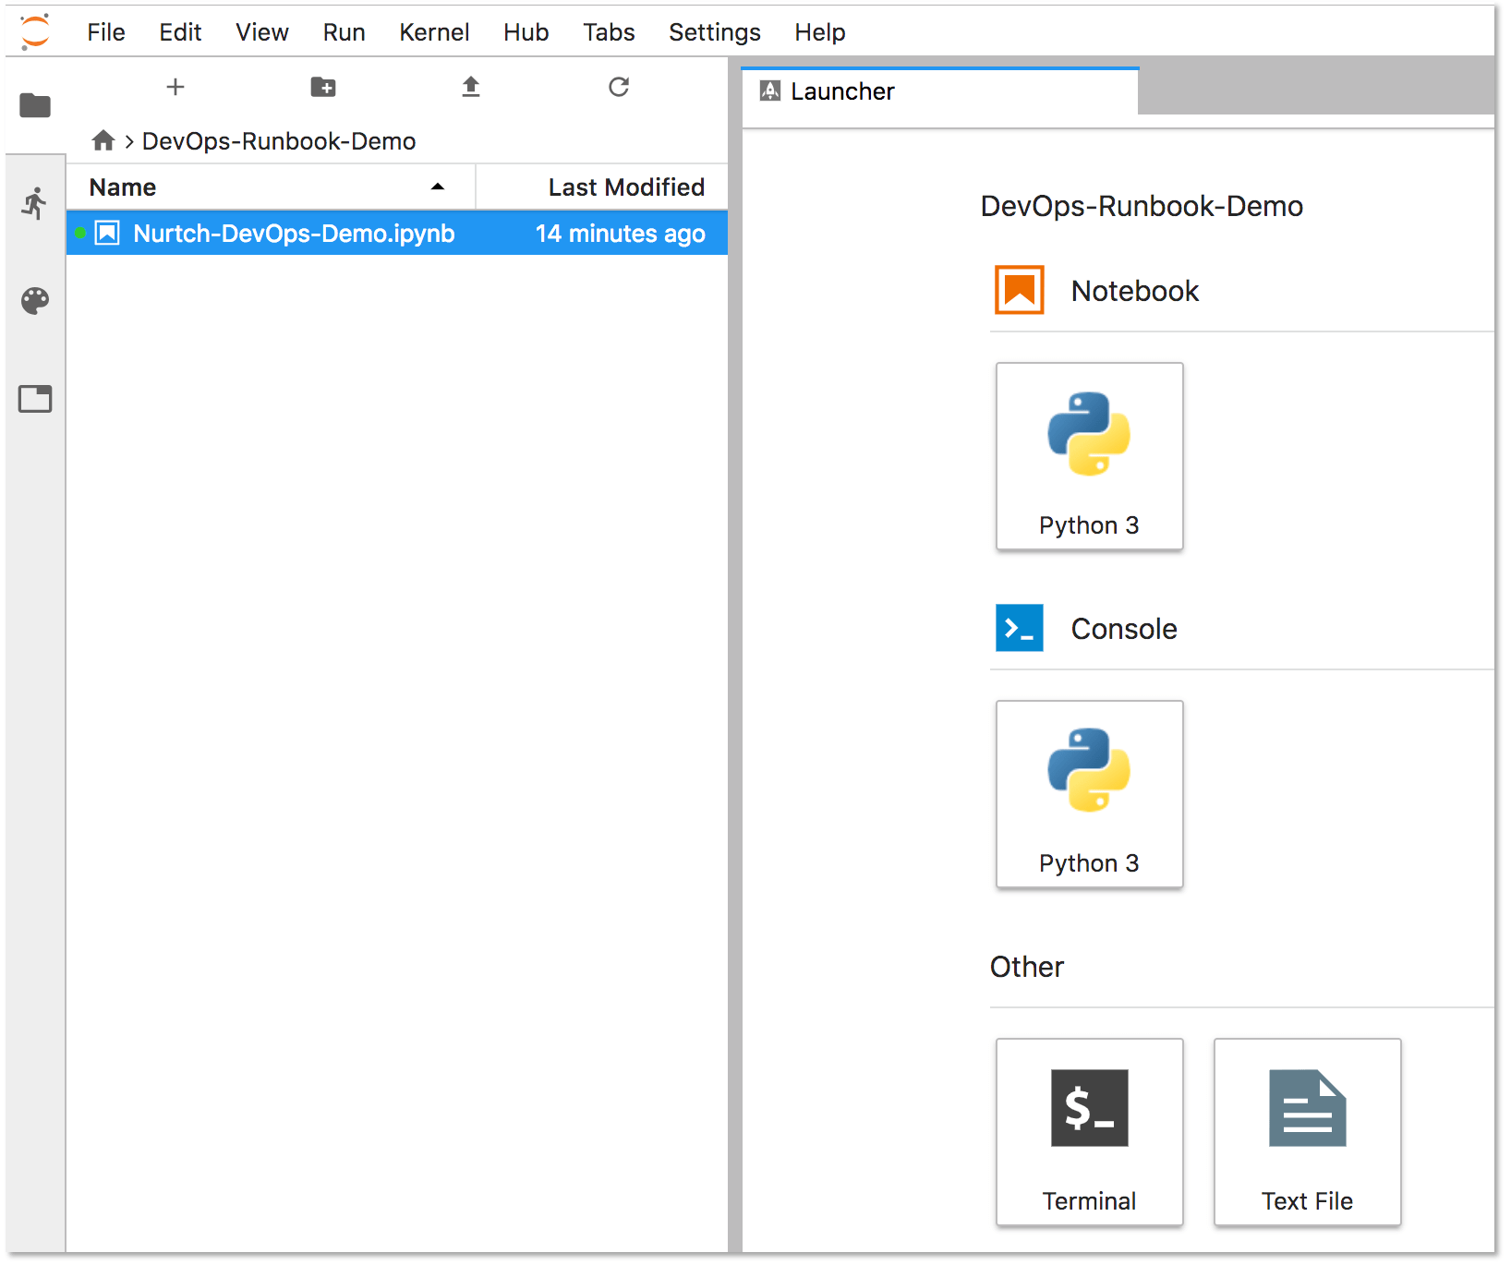Upload files using the upload icon
Image resolution: width=1511 pixels, height=1265 pixels.
(471, 87)
